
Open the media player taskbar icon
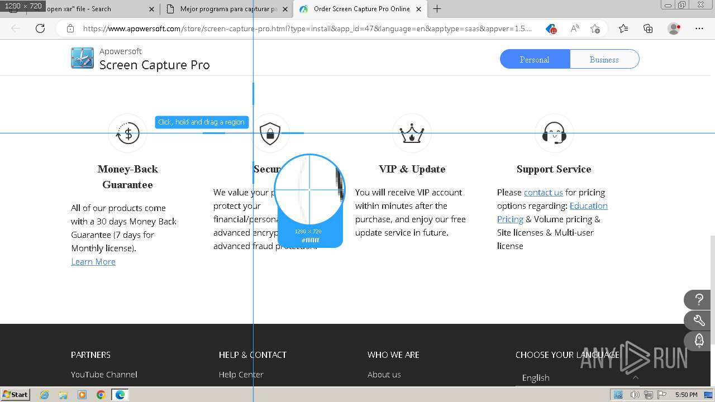click(82, 395)
